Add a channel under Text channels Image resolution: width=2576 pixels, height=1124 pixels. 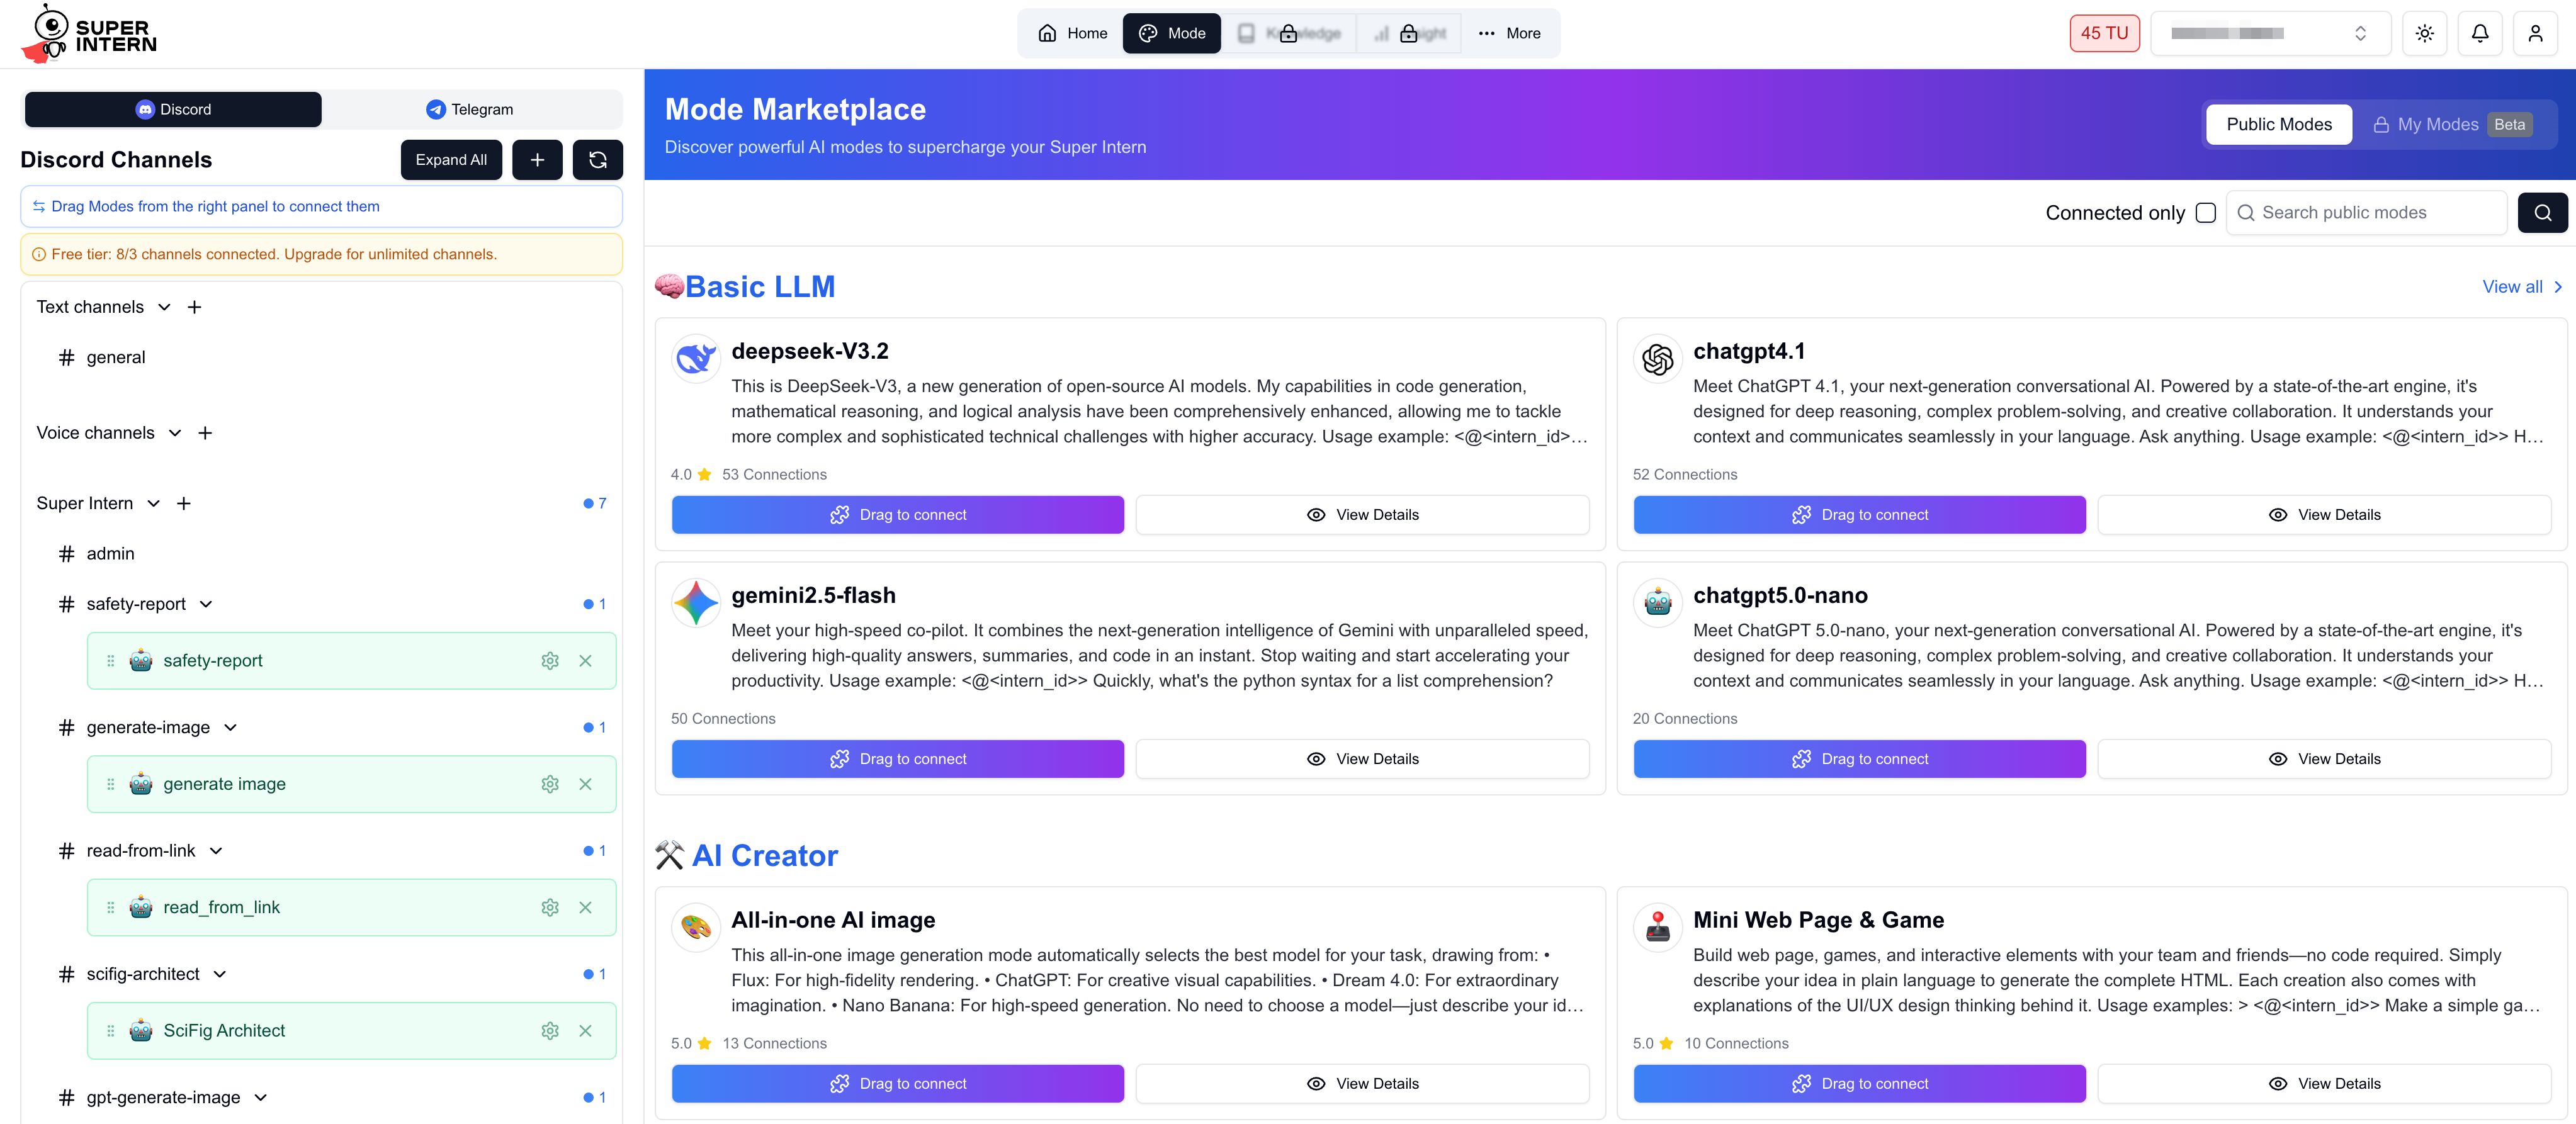click(x=195, y=307)
